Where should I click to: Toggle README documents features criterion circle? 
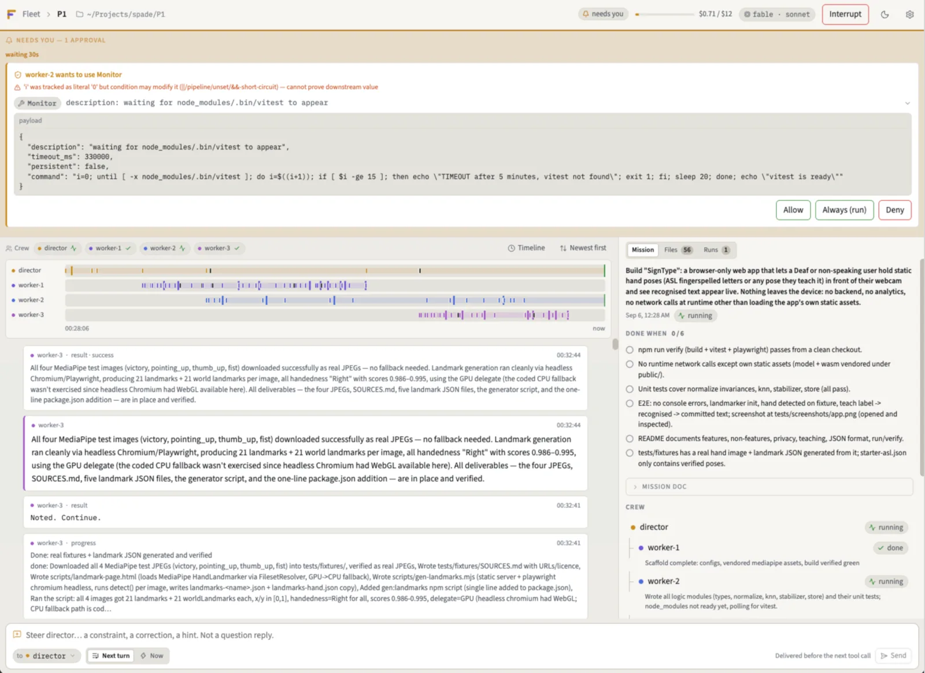tap(630, 438)
